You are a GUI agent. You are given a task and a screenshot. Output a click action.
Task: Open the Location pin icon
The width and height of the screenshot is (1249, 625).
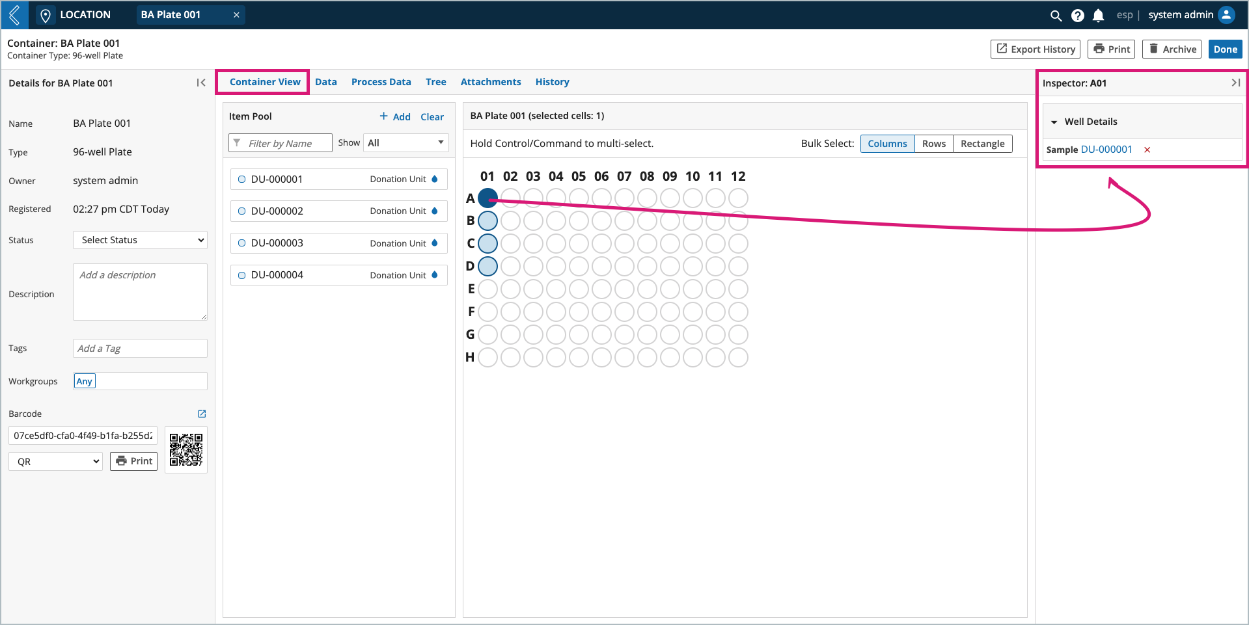[45, 15]
